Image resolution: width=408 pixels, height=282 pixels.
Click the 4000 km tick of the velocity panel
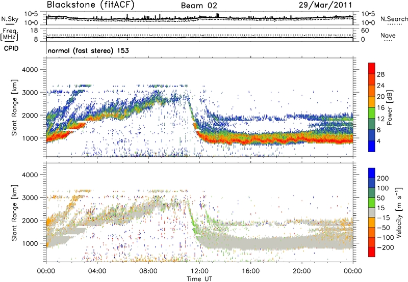click(30, 175)
